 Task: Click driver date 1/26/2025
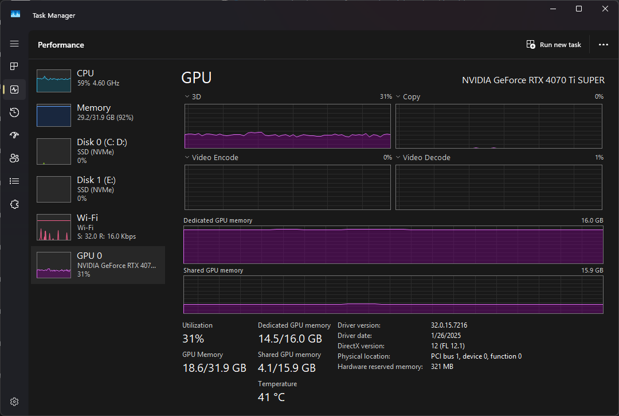(446, 336)
